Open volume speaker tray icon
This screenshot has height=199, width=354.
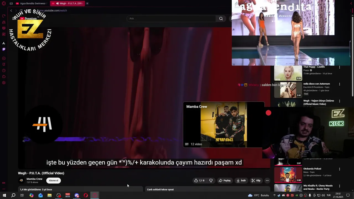tap(323, 195)
